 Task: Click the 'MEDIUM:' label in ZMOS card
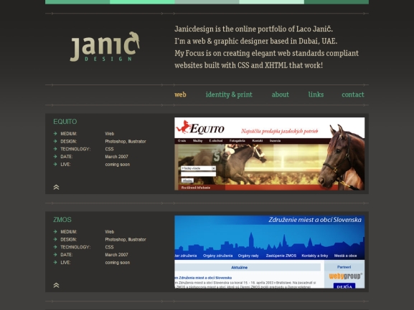point(69,232)
